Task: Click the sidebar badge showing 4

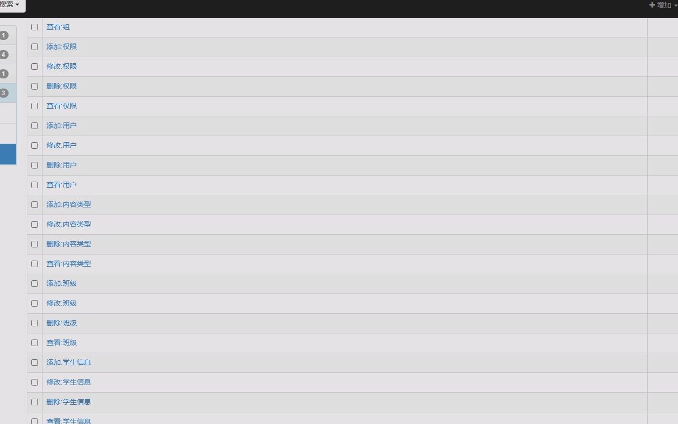Action: (4, 55)
